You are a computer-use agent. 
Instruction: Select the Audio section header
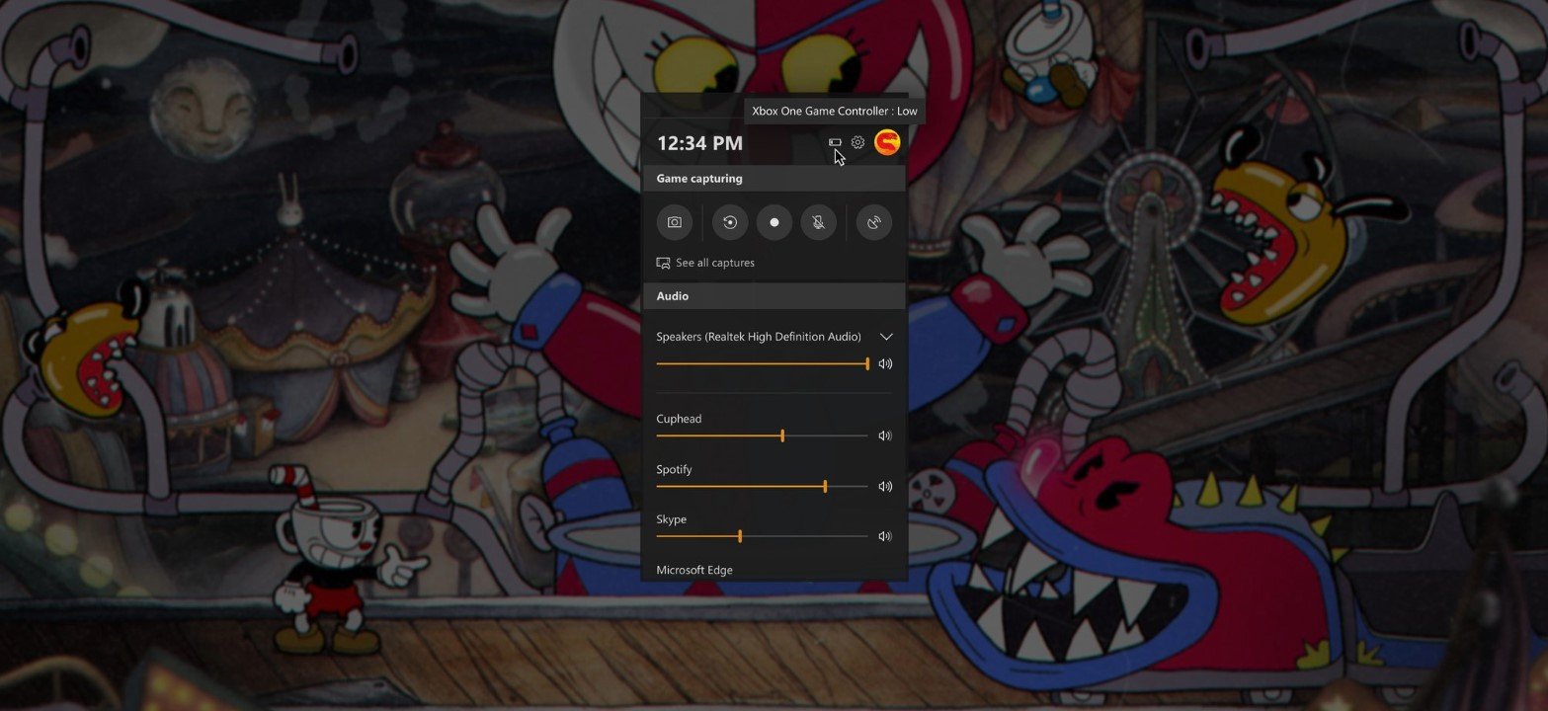tap(670, 295)
